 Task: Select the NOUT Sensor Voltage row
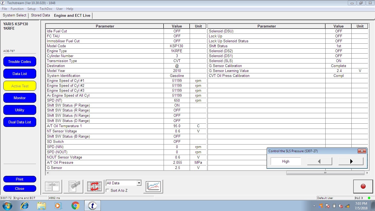click(126, 157)
